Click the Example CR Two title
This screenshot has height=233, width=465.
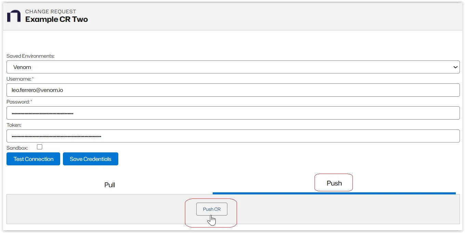click(56, 19)
